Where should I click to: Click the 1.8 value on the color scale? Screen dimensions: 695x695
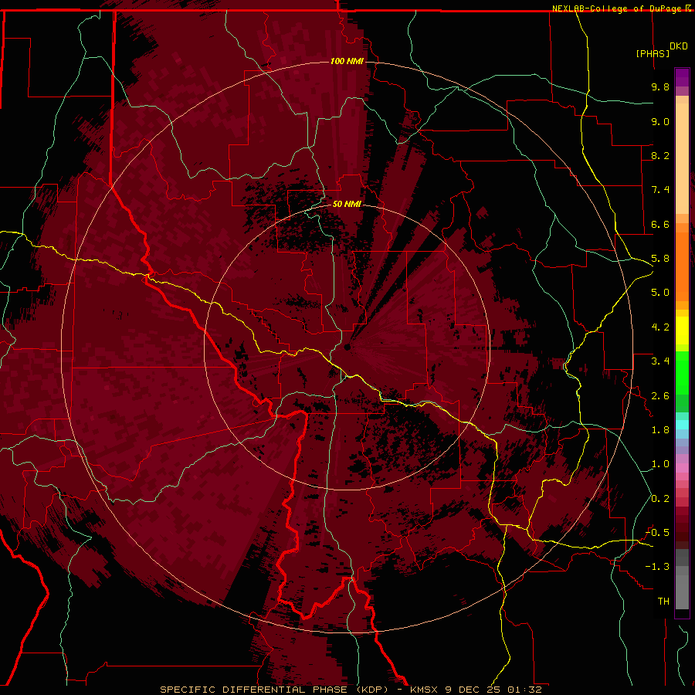click(x=660, y=430)
